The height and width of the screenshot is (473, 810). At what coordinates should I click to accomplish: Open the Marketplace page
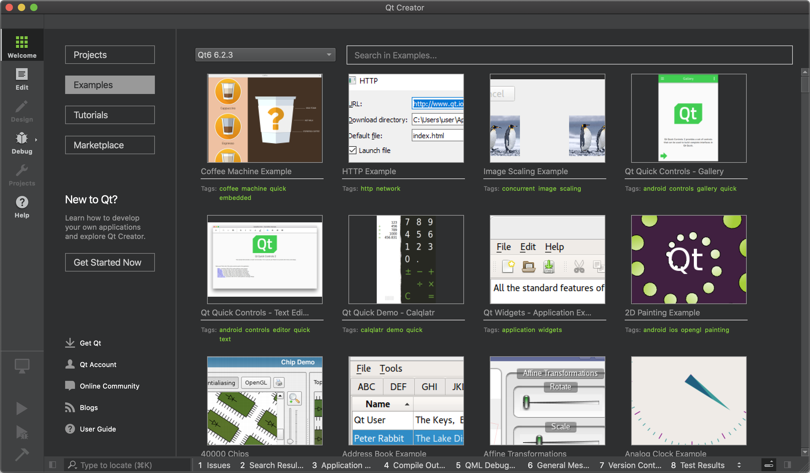pyautogui.click(x=110, y=145)
